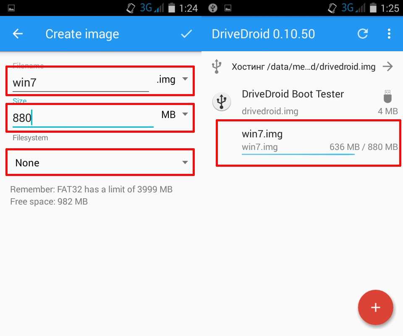Tap the refresh icon in DriveDroid toolbar
Viewport: 403px width, 336px height.
[x=363, y=34]
